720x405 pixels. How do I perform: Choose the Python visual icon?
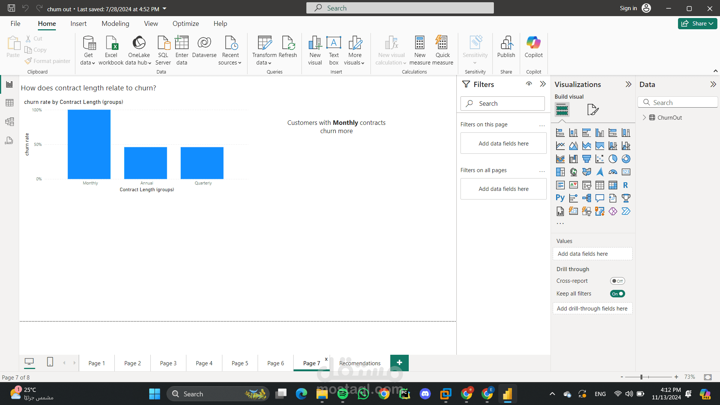point(560,198)
